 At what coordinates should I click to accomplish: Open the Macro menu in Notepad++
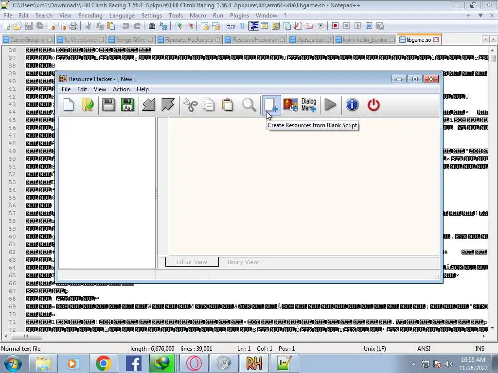pos(198,16)
